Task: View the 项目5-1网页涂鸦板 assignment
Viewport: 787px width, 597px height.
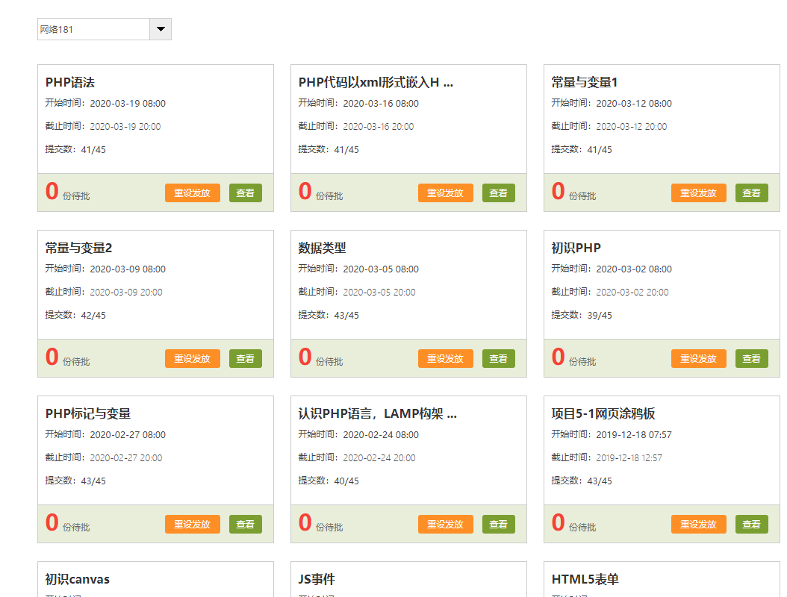Action: coord(751,524)
